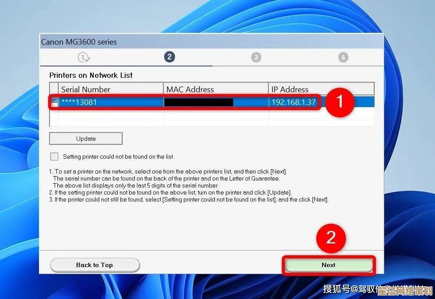Click the step 3 circle indicator
This screenshot has width=435, height=299.
click(x=256, y=57)
